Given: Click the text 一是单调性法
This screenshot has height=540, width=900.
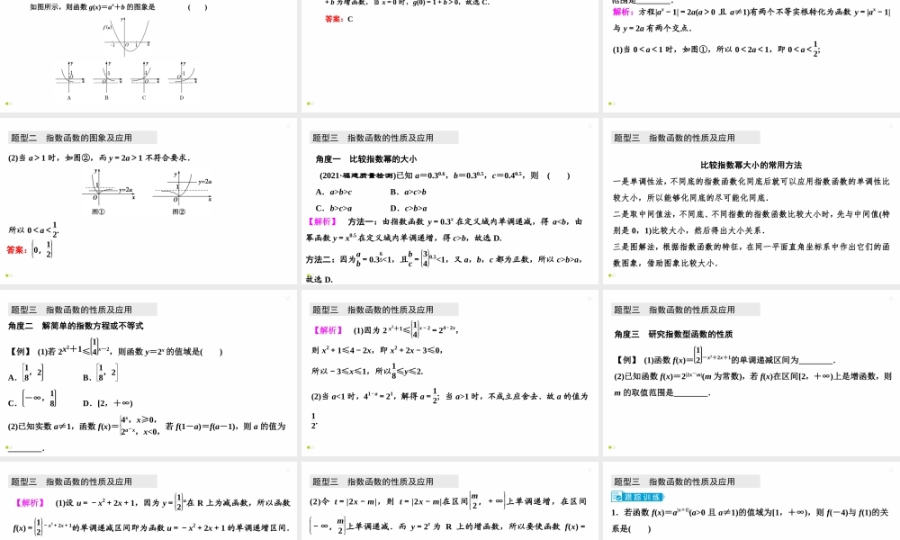Looking at the screenshot, I should point(639,181).
